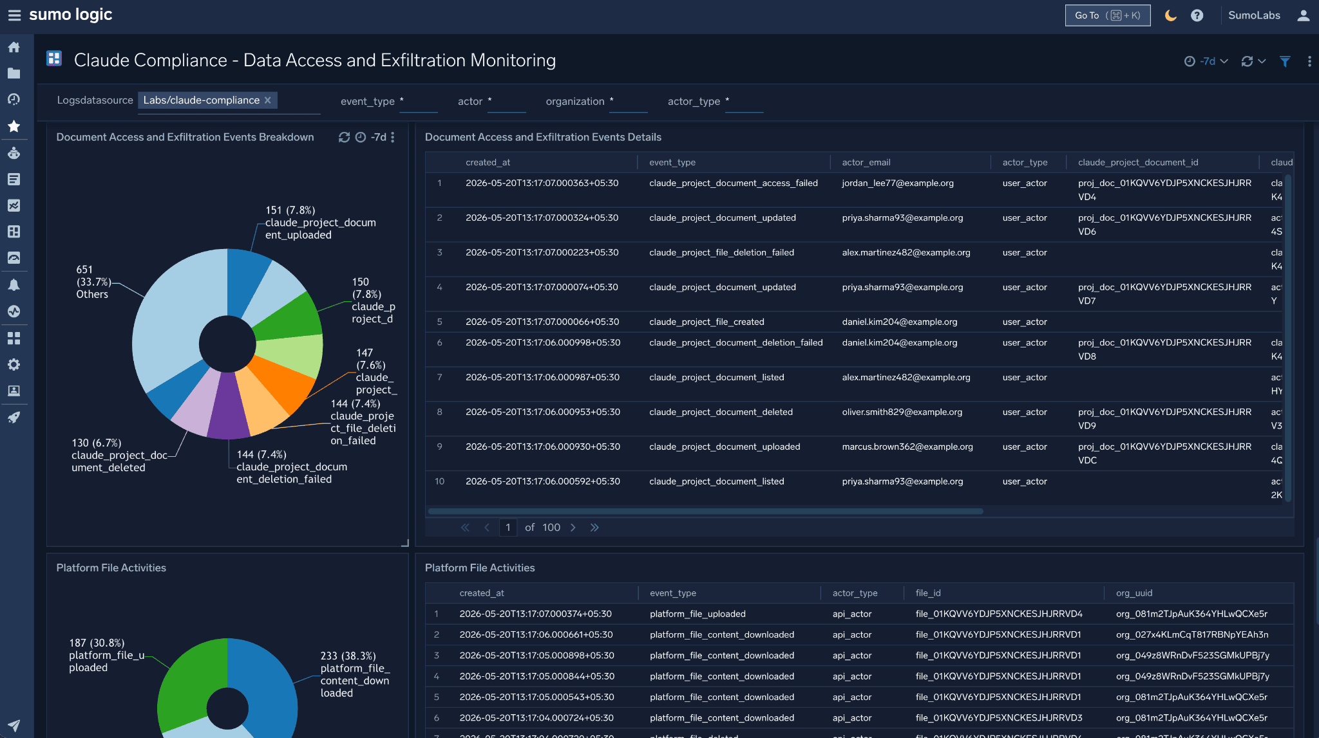1319x738 pixels.
Task: Open Favorites star icon in sidebar
Action: click(x=14, y=126)
